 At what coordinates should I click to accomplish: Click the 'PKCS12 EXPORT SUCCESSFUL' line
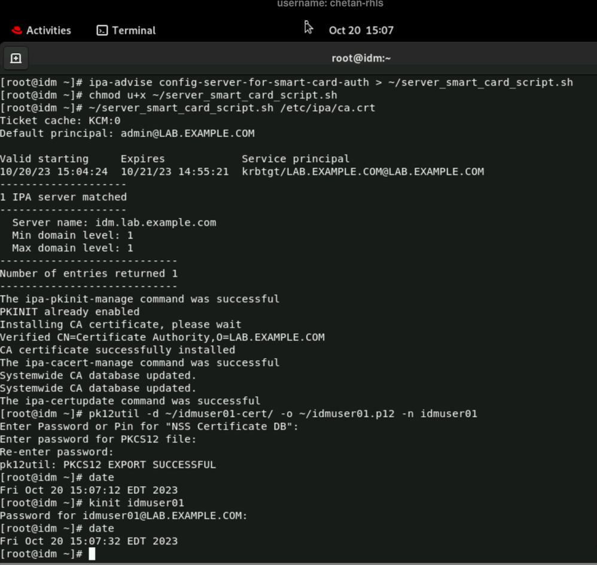click(108, 465)
